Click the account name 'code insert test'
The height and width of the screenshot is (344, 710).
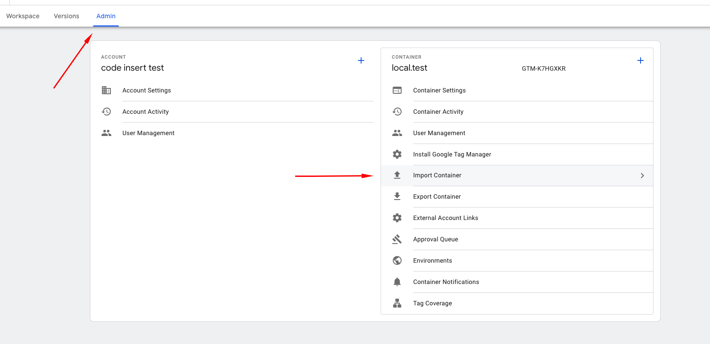tap(132, 68)
